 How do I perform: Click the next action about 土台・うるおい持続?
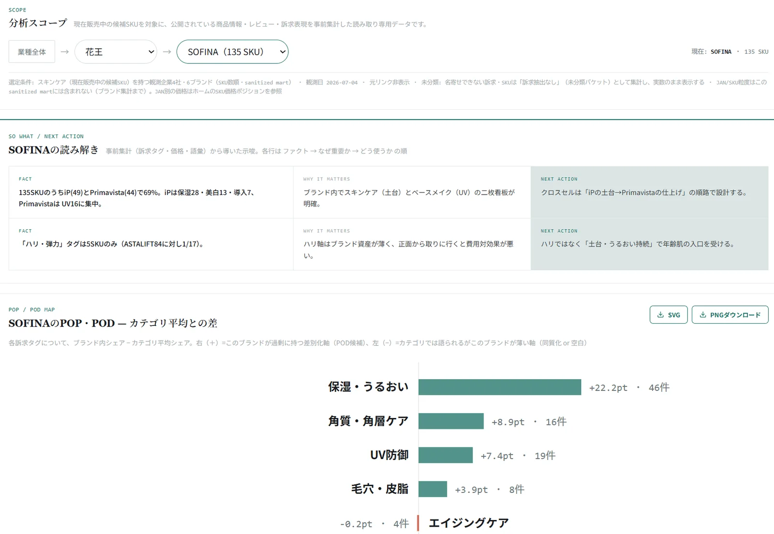639,244
